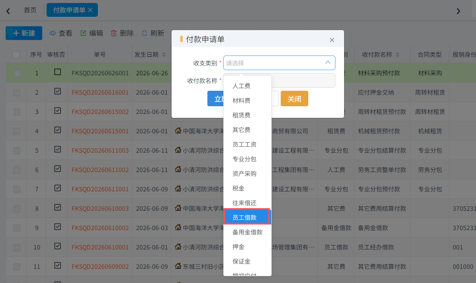Click the 编辑 toolbar button
Viewport: 476px width, 283px height.
[92, 33]
